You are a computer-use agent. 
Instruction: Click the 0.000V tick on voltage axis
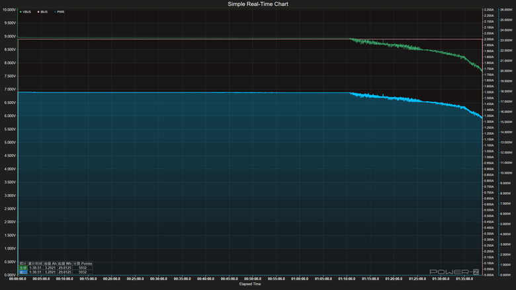[x=10, y=275]
